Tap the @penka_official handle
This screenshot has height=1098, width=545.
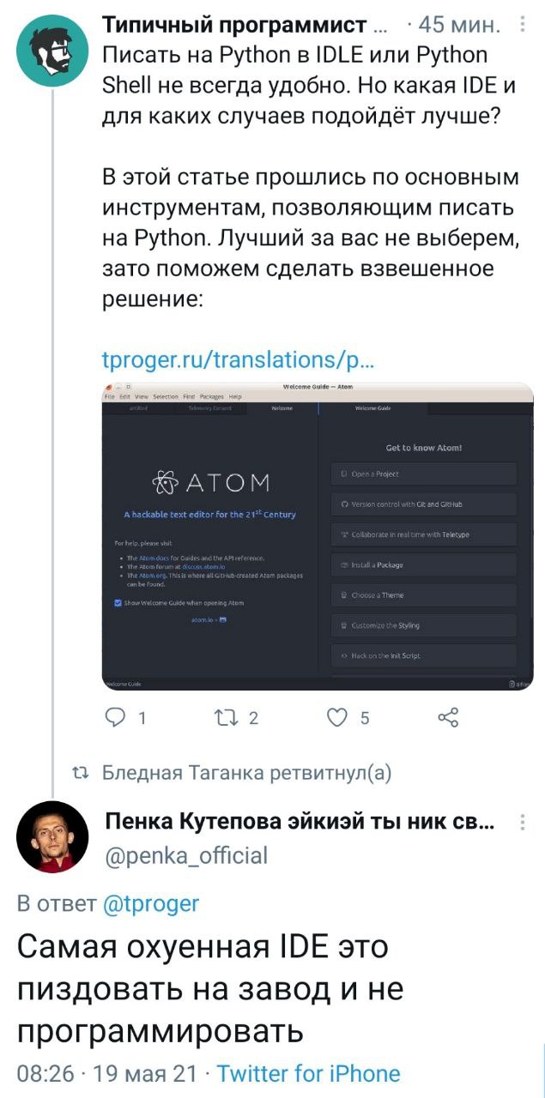(186, 855)
